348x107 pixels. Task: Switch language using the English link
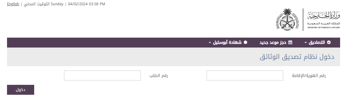[x=13, y=4]
